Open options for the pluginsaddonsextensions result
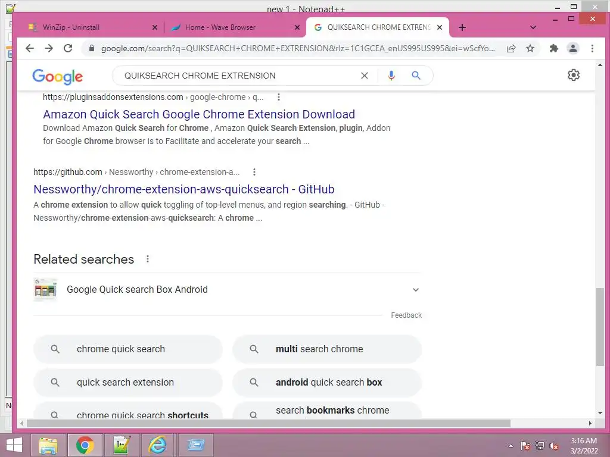The image size is (610, 457). (x=279, y=97)
